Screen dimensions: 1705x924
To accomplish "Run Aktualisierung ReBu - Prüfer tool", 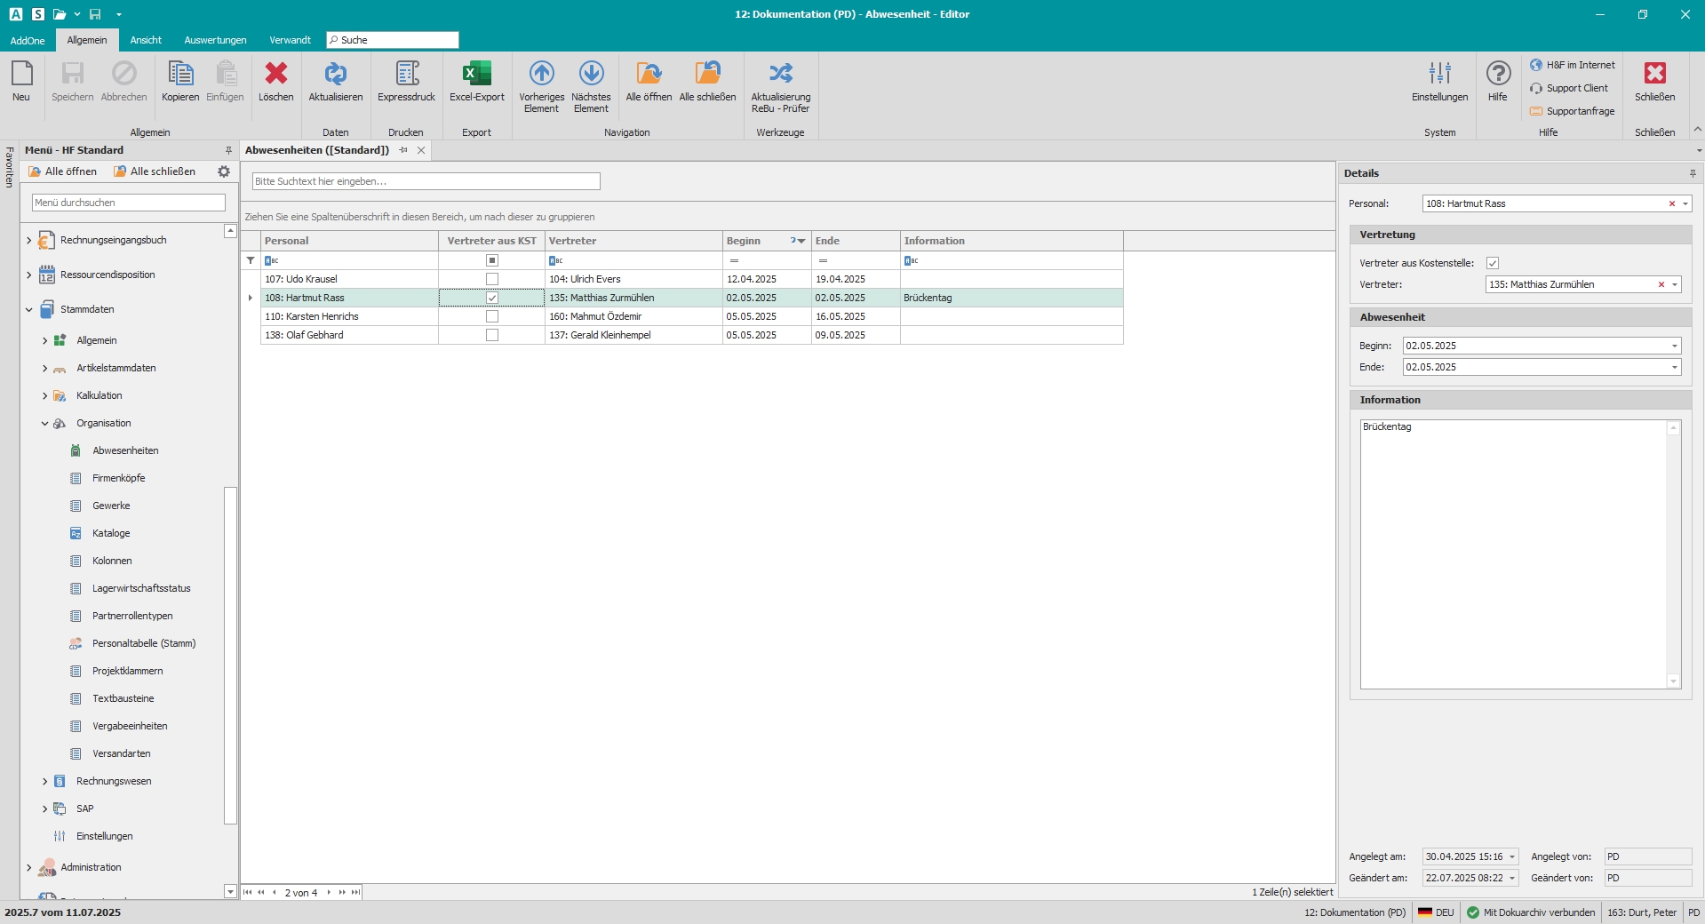I will click(780, 75).
